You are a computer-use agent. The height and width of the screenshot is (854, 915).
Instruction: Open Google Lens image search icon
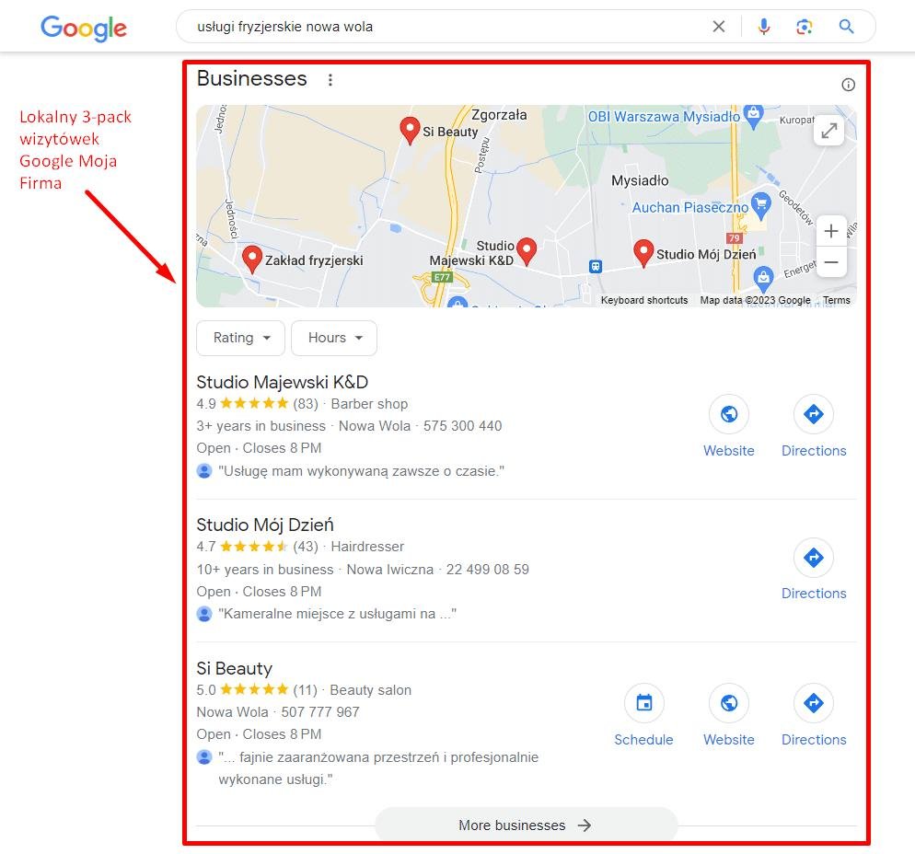805,27
